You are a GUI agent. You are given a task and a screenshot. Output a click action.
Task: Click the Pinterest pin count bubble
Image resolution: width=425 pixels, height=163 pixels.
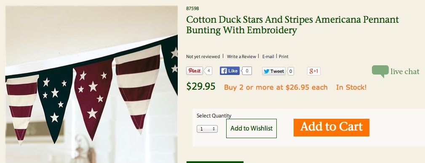208,71
